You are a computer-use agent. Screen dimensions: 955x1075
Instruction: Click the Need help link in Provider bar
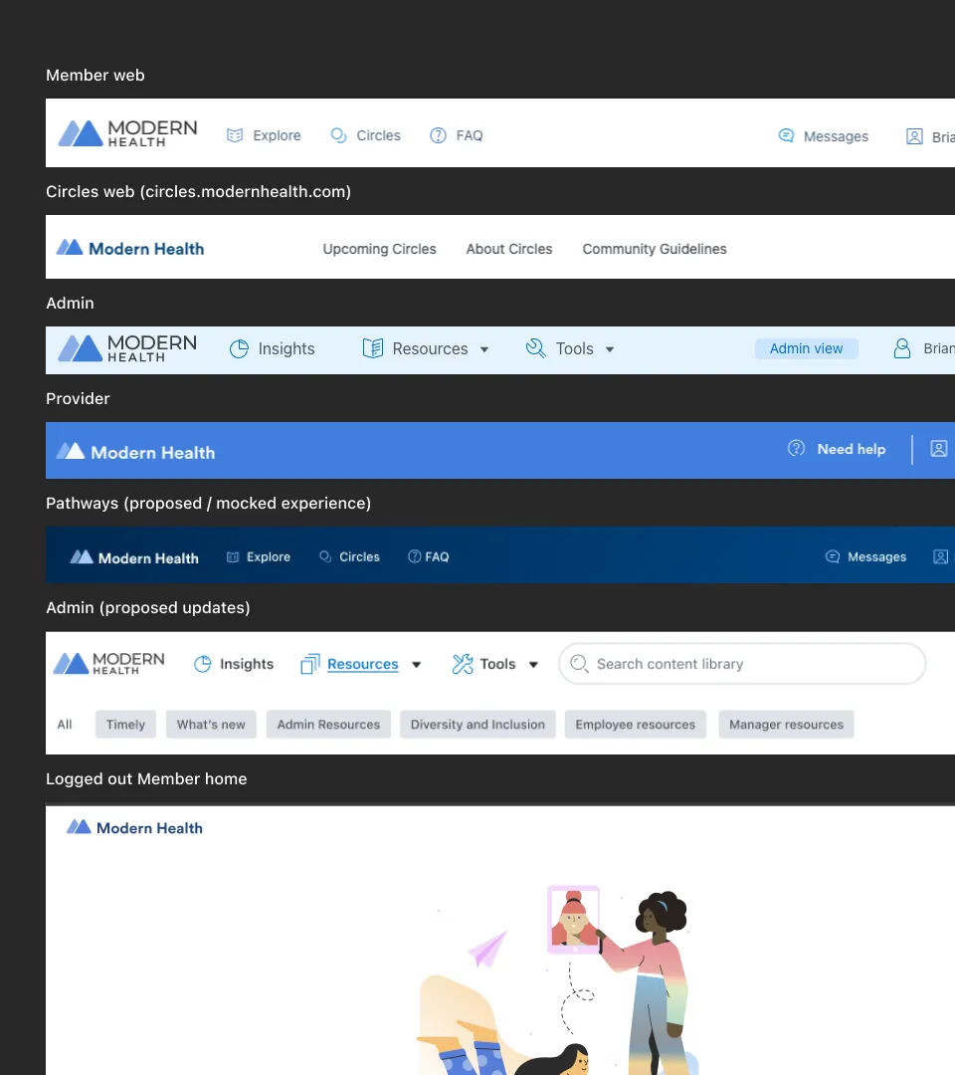pos(852,449)
